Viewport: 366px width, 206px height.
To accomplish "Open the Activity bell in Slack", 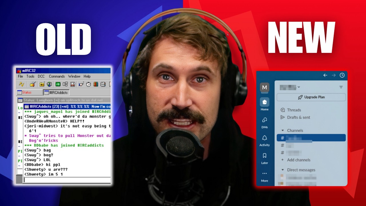I will click(x=264, y=140).
